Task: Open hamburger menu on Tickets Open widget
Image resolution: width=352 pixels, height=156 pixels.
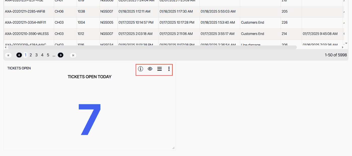Action: click(x=159, y=69)
